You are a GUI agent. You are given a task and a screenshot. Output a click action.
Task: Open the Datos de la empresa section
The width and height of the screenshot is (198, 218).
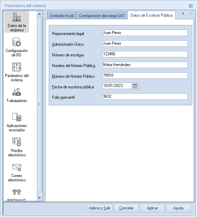[x=17, y=22]
